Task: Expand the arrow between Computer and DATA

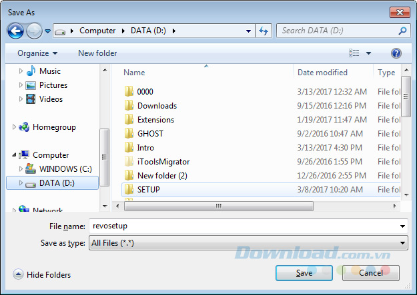Action: (x=123, y=31)
